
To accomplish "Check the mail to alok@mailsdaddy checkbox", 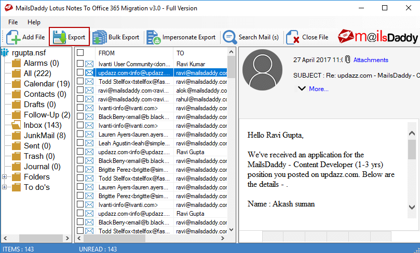I will click(x=80, y=90).
